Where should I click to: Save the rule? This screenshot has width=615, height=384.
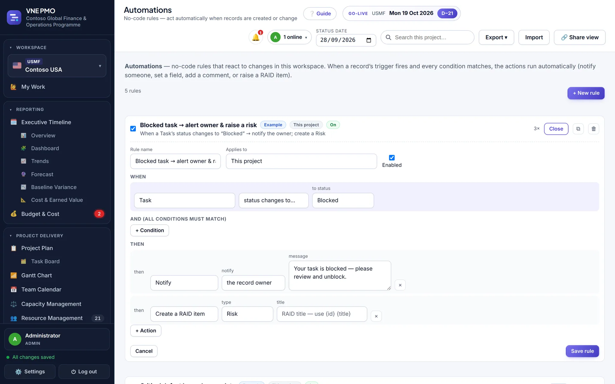click(x=582, y=351)
